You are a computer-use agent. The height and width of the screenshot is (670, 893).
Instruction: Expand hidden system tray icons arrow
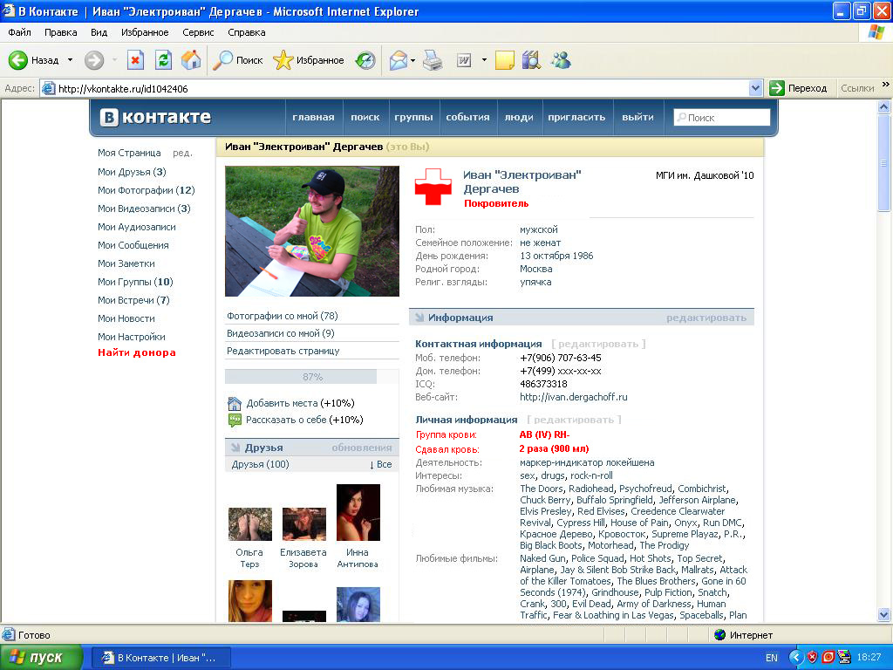pyautogui.click(x=795, y=657)
